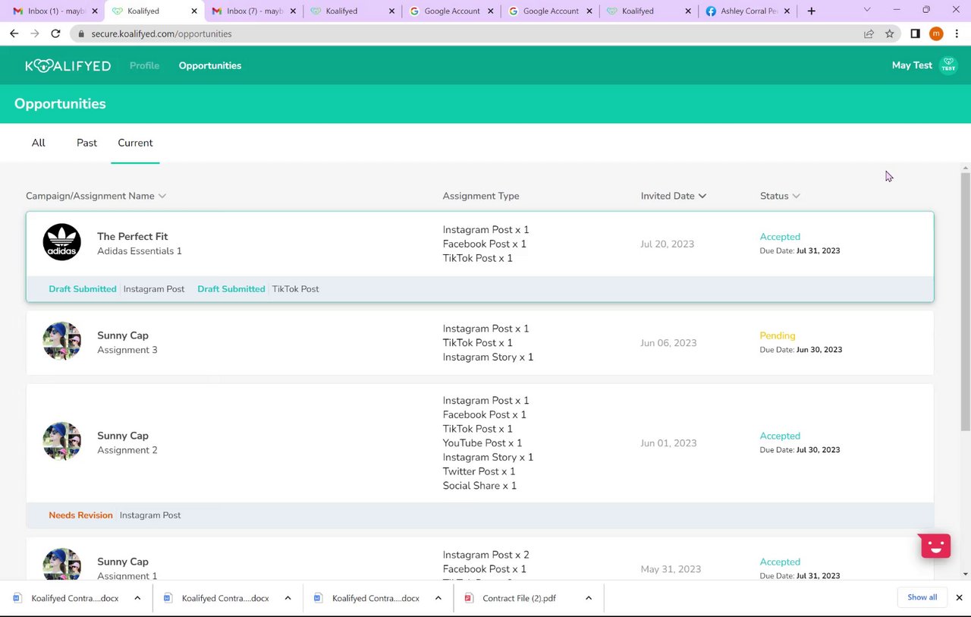971x617 pixels.
Task: Sort by Campaign/Assignment Name chevron
Action: (162, 196)
